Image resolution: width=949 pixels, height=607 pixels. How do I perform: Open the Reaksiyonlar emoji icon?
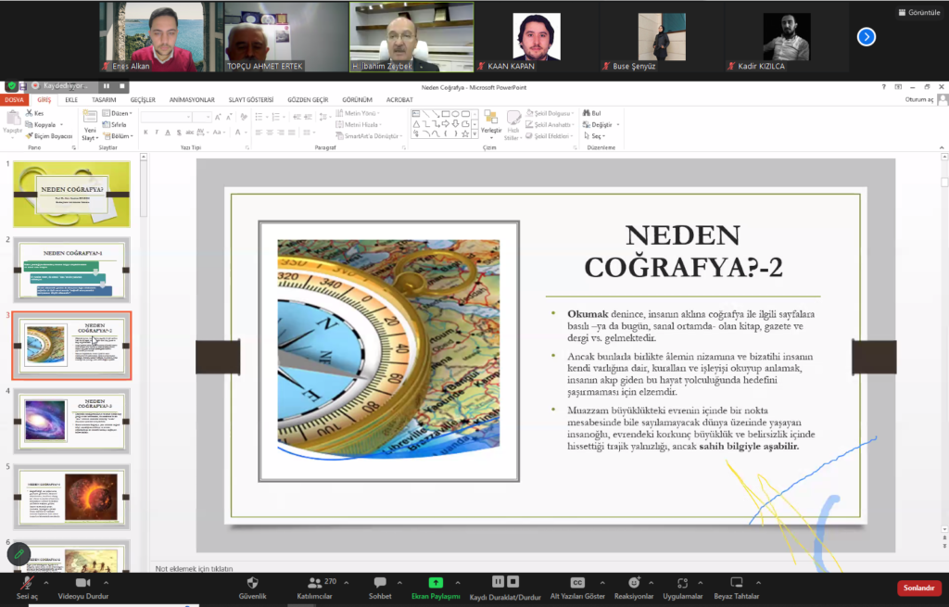click(x=634, y=583)
